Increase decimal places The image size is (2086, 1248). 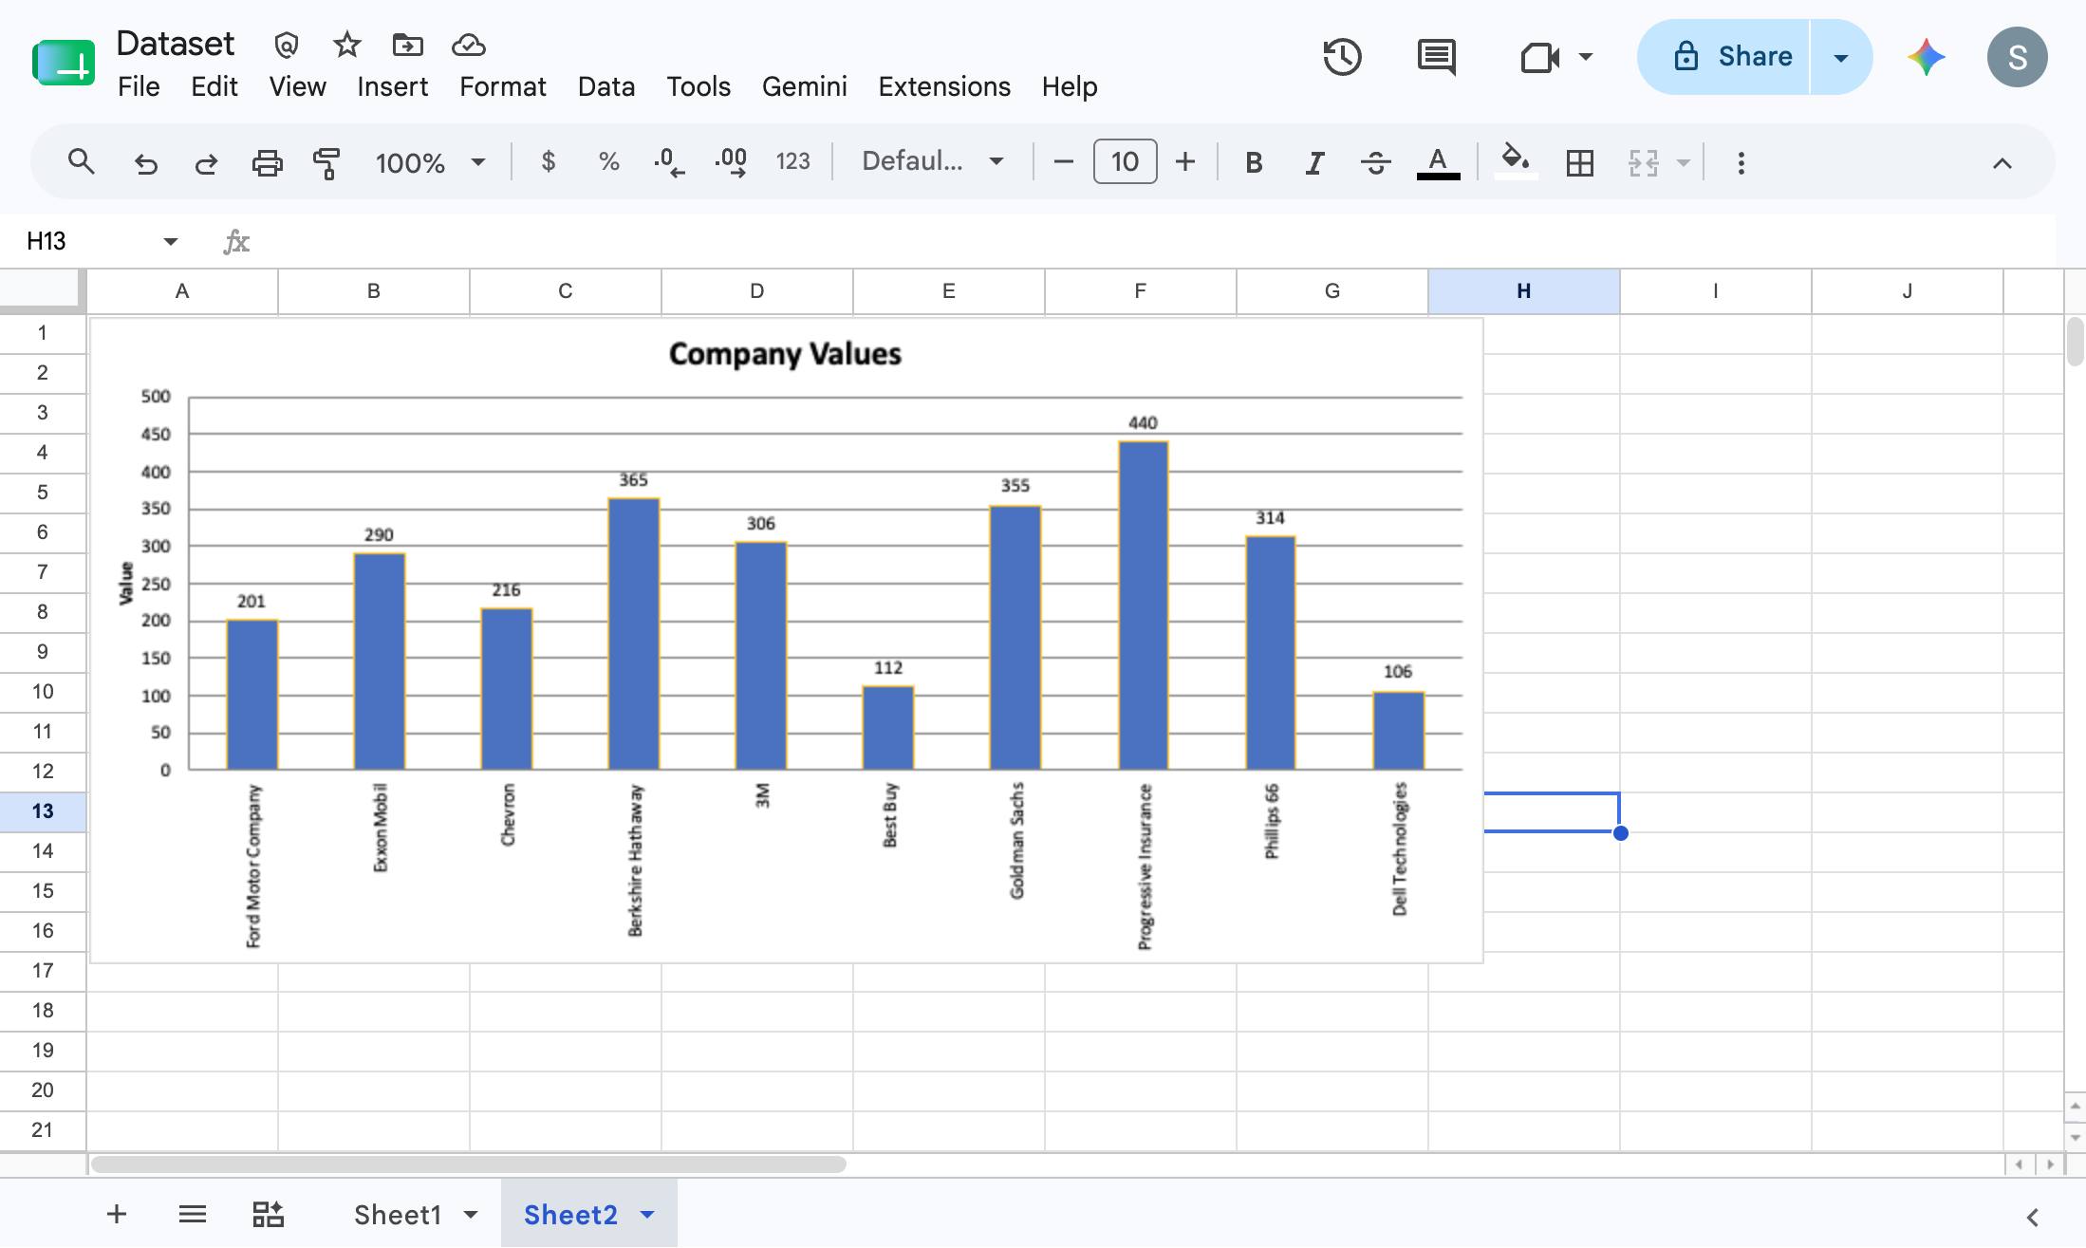click(731, 162)
